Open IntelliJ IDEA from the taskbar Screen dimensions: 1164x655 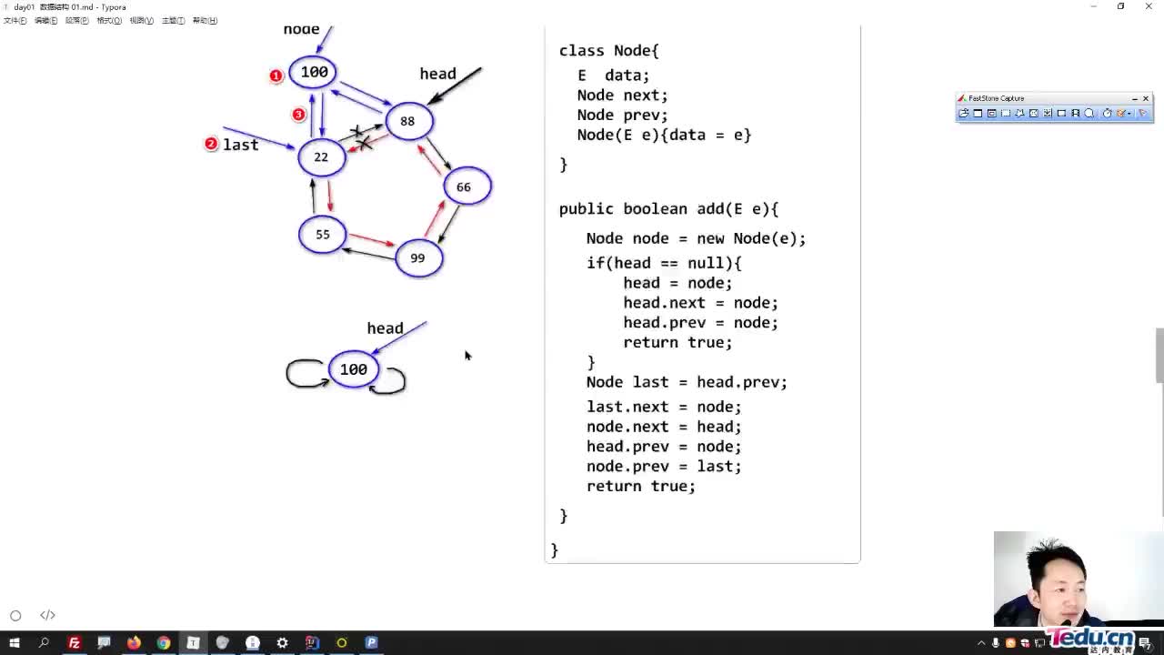(312, 642)
